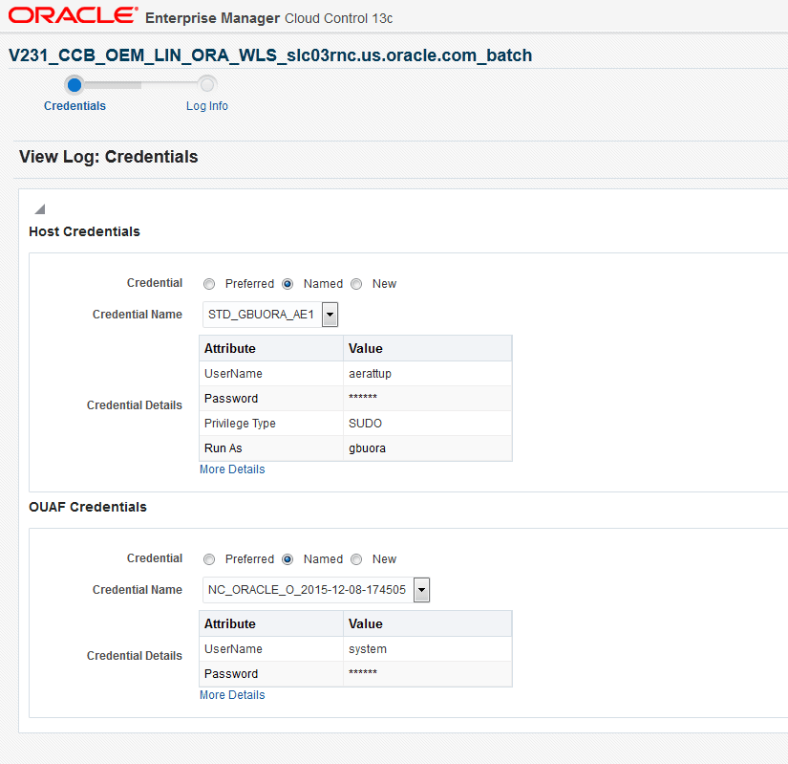Click the Value column header in OUAF table

tap(428, 623)
